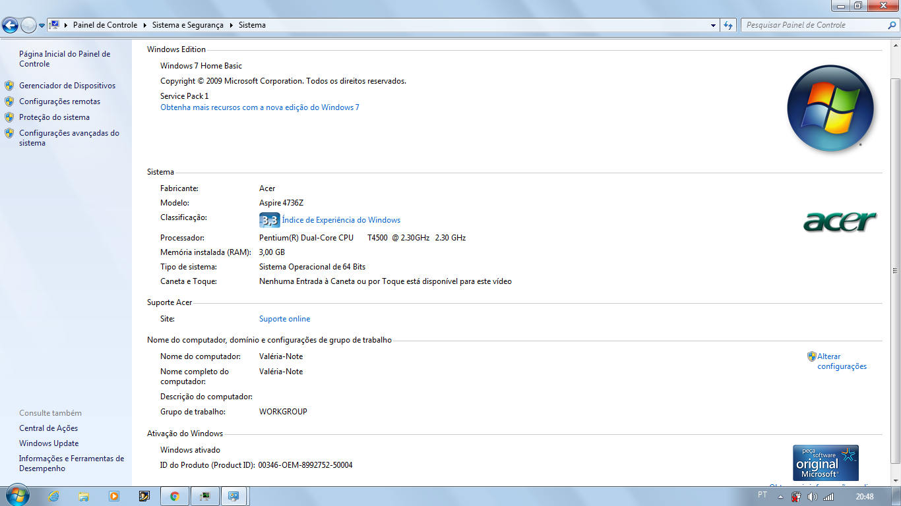Click the Windows logo orb image
This screenshot has width=901, height=506.
[830, 108]
